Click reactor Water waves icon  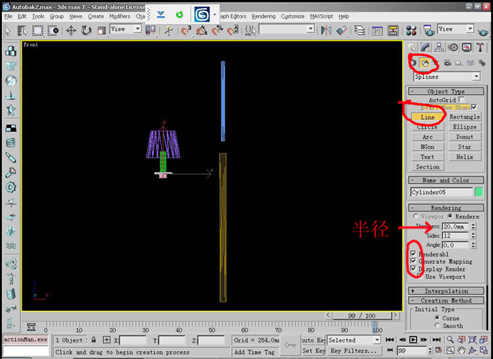(x=11, y=245)
